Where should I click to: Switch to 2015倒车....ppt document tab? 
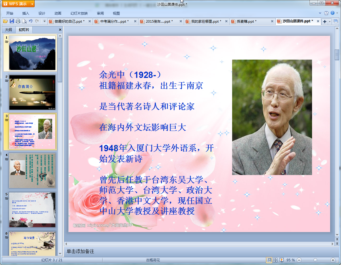pos(159,21)
